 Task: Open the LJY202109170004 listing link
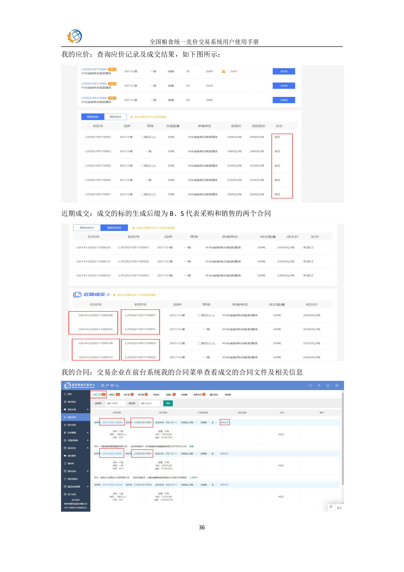click(94, 69)
